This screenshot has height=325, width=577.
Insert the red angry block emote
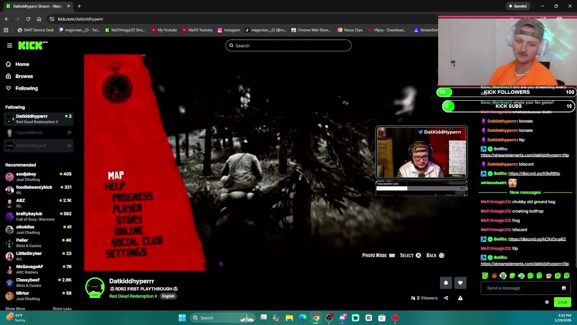(494, 276)
